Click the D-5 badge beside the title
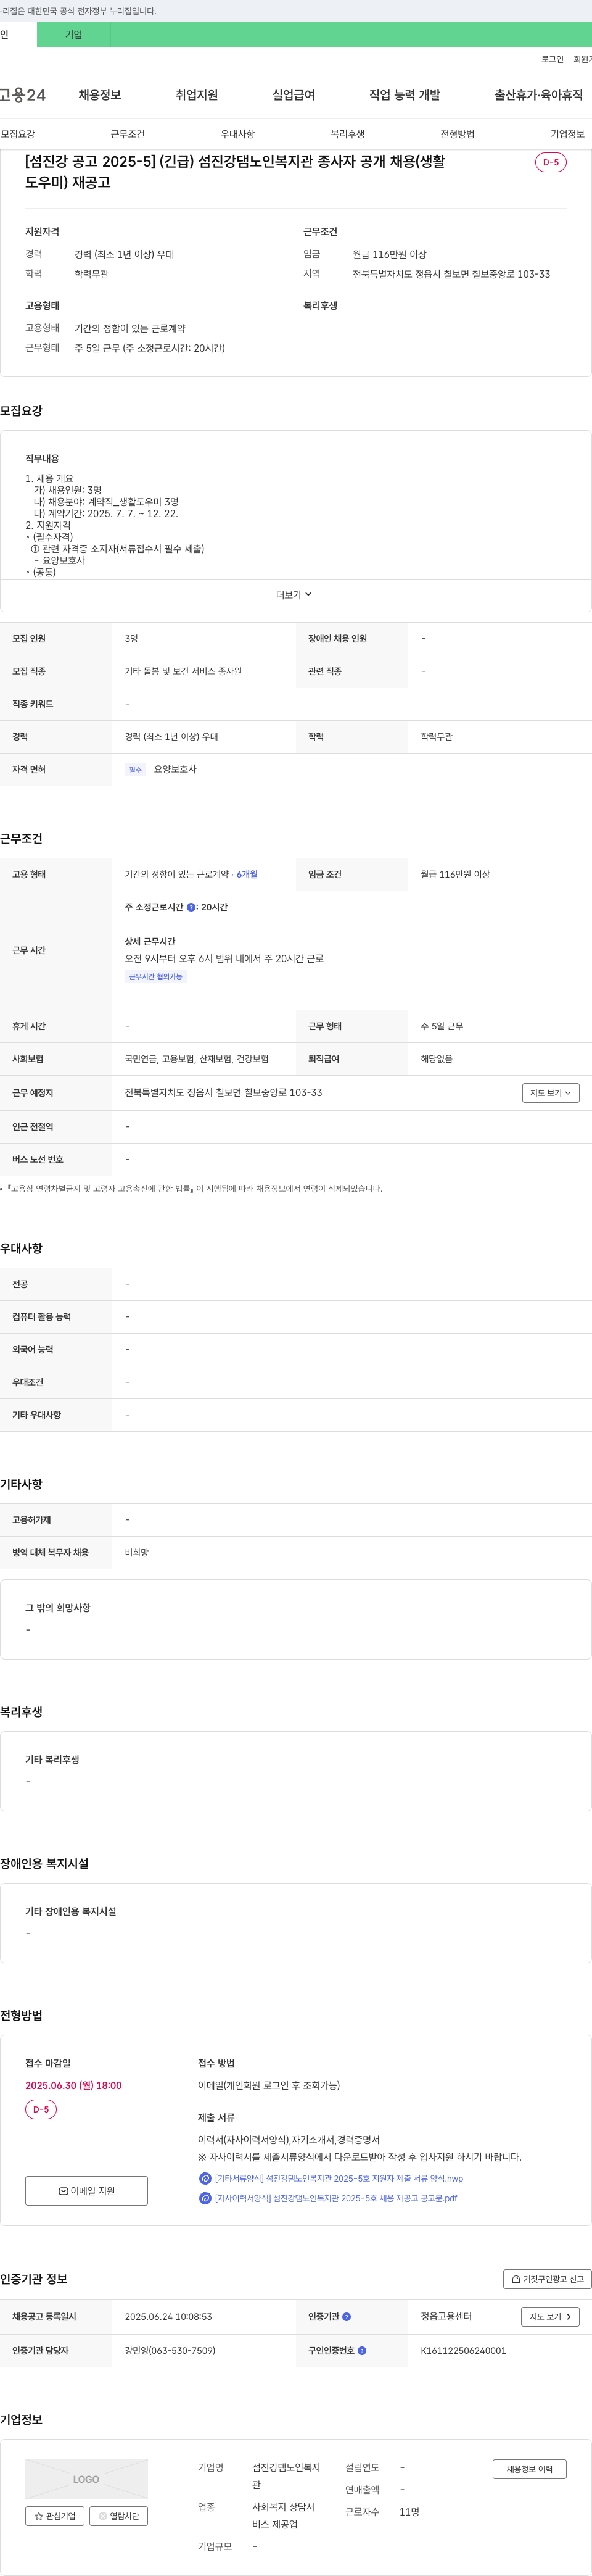Screen dimensions: 592x2576 [x=551, y=162]
